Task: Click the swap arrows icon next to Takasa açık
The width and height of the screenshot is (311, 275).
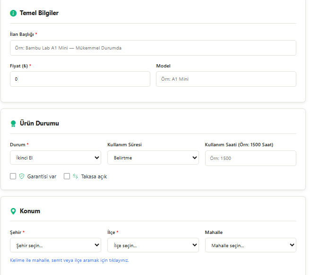Action: click(75, 176)
